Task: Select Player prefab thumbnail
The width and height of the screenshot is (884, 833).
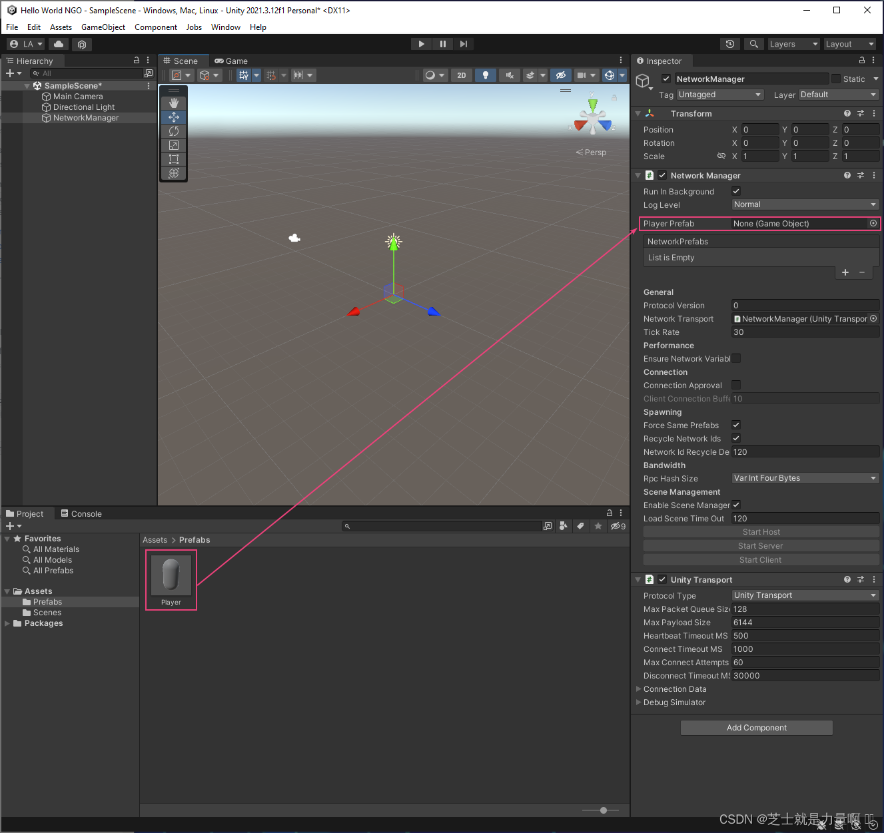Action: click(171, 575)
